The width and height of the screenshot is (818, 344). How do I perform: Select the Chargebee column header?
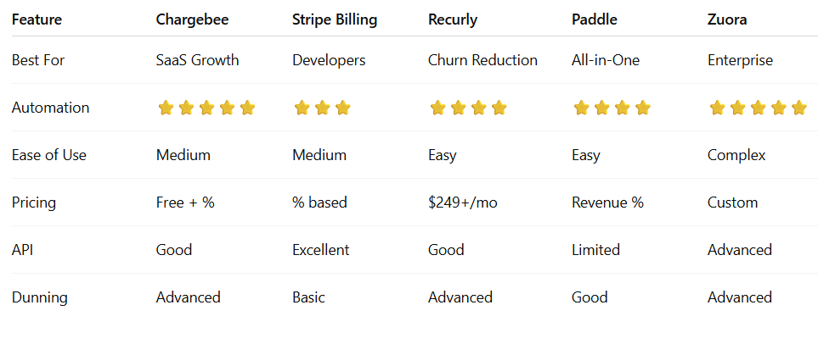pyautogui.click(x=190, y=19)
